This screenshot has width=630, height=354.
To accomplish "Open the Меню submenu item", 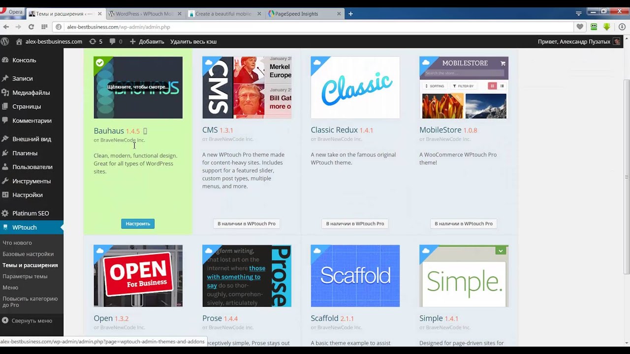I will point(10,288).
